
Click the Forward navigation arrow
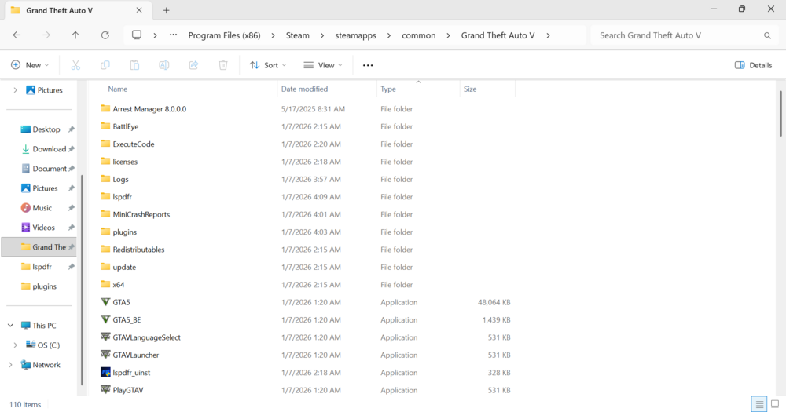46,35
